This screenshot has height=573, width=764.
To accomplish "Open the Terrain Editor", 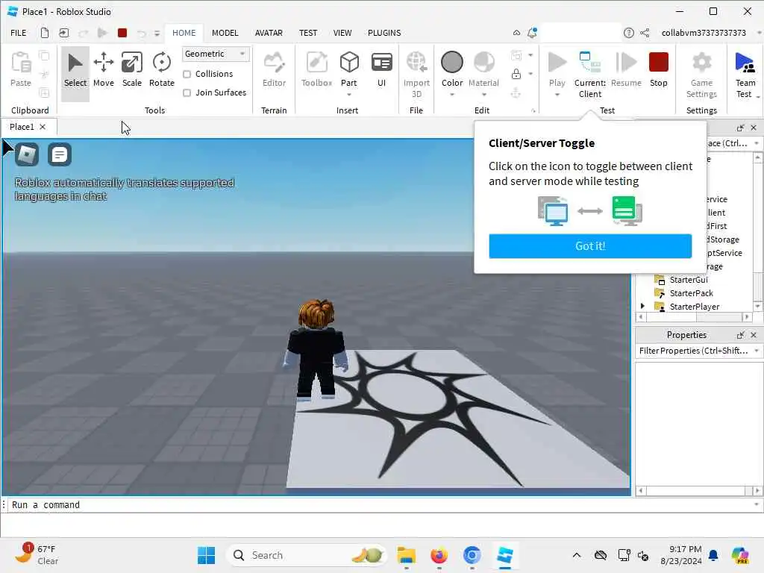I will [274, 71].
